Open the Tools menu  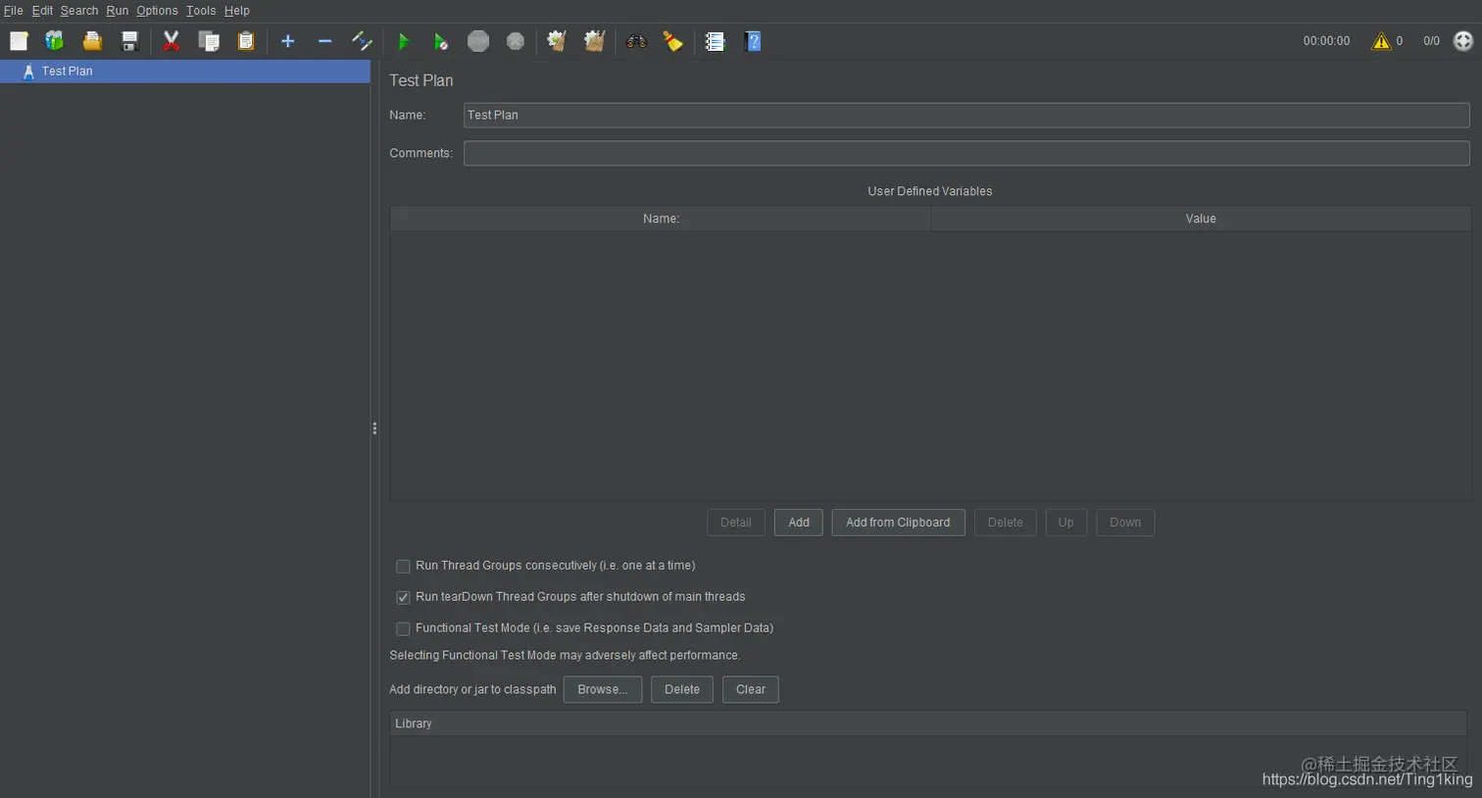click(201, 11)
